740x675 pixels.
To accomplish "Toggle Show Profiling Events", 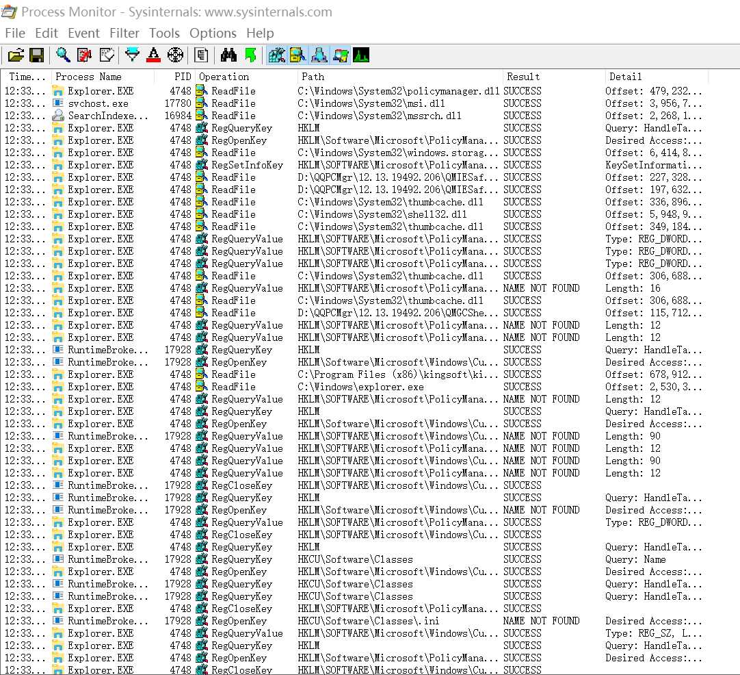I will click(x=362, y=55).
